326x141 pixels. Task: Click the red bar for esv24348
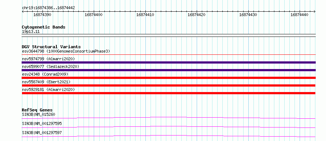168,78
